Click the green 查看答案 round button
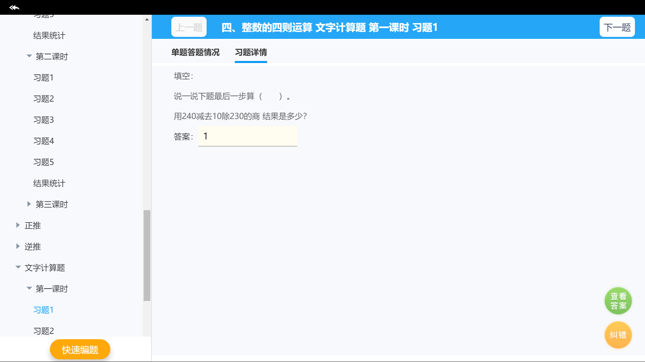Viewport: 645px width, 362px height. [618, 301]
